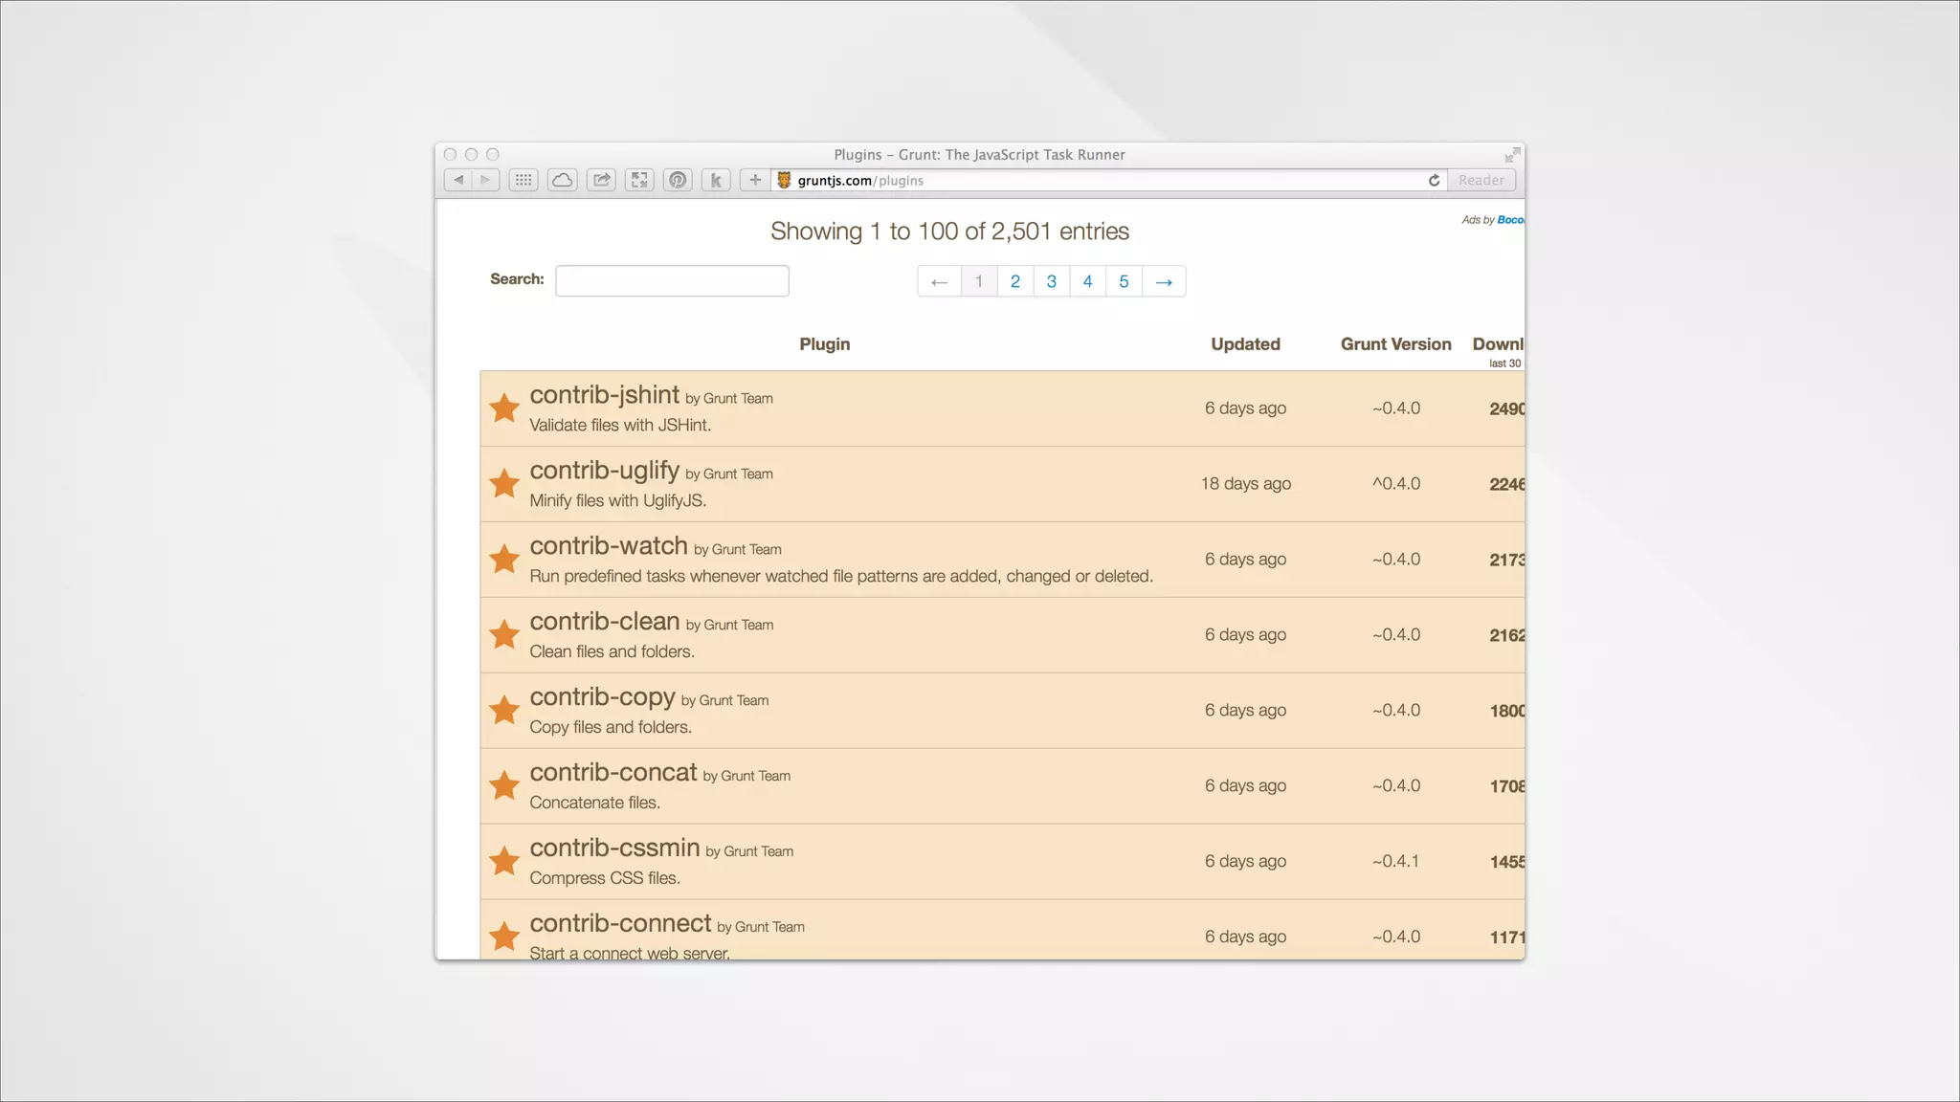
Task: Click the star next to contrib-clean
Action: (504, 634)
